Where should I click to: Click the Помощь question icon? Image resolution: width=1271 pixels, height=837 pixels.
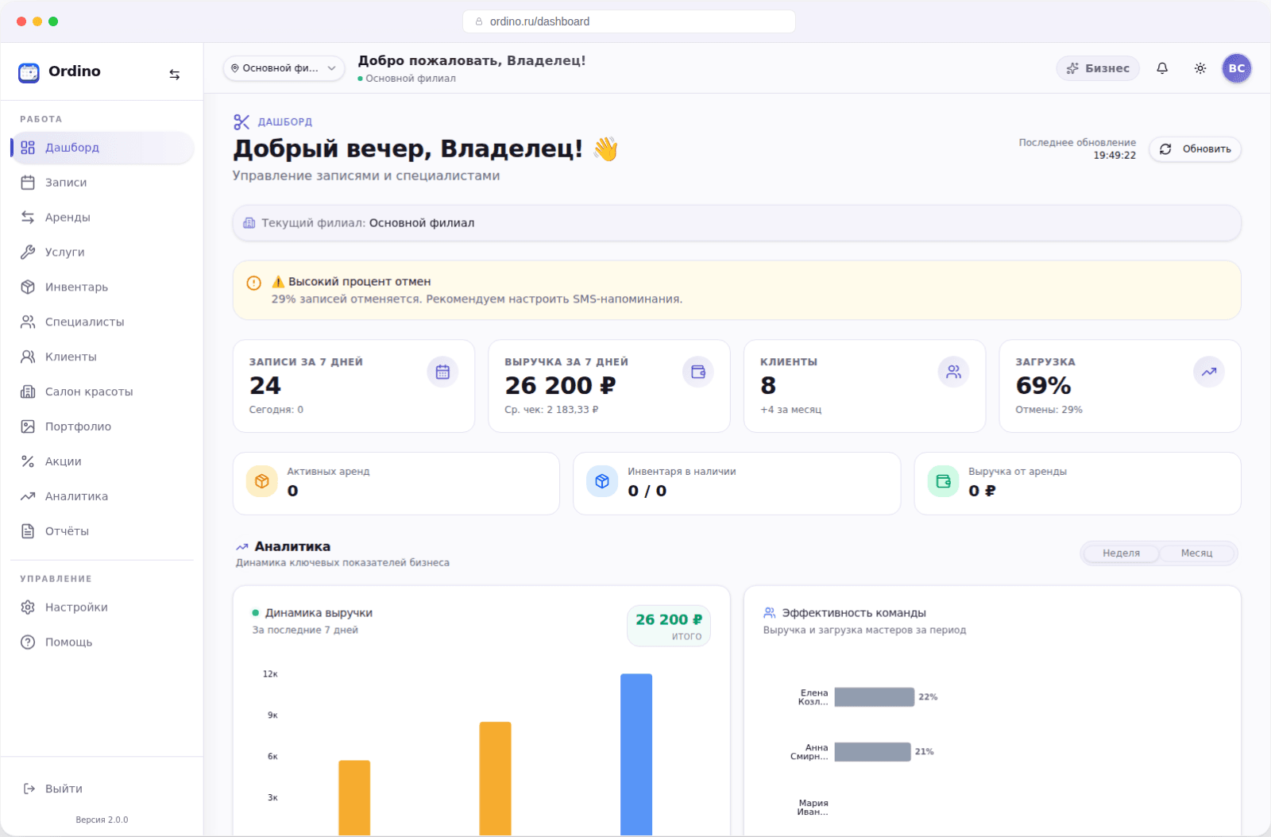tap(28, 642)
